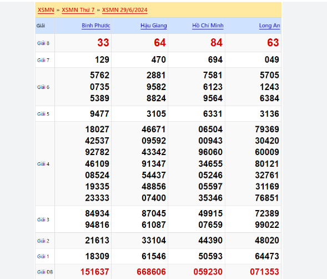
Task: Click the 'Giải 5' row label
Action: coord(43,114)
